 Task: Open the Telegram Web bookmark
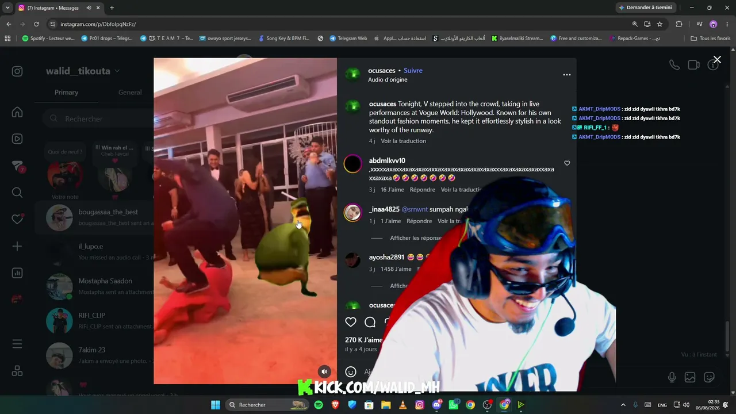tap(348, 39)
